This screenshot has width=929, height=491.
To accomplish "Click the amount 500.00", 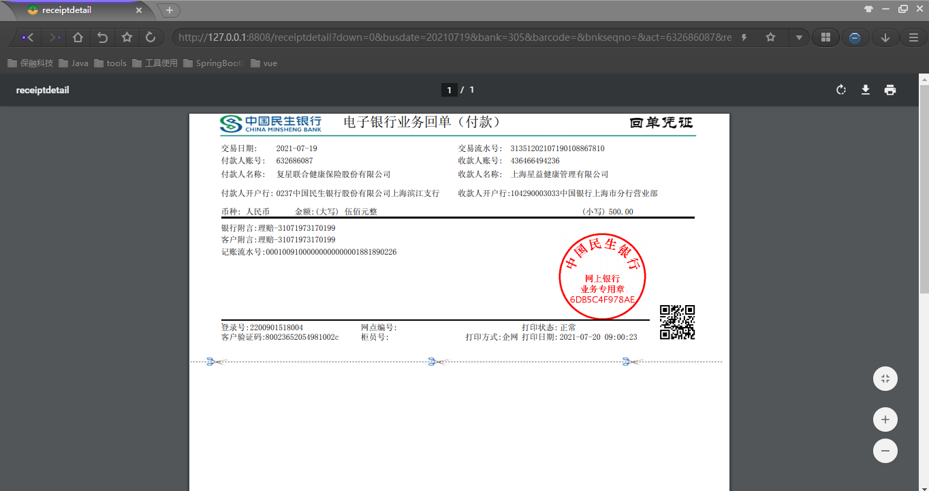I will pyautogui.click(x=620, y=212).
